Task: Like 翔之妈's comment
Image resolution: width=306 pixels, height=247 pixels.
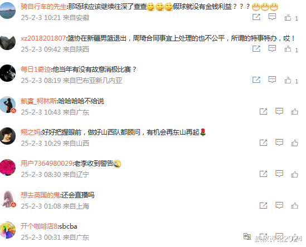Action: 295,143
